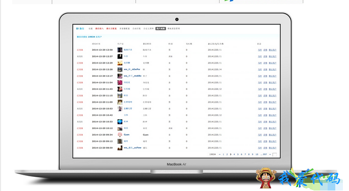Click avatar in the 2014-12-20 12:29 row
Screen dimensions: 349x191
coord(120,63)
